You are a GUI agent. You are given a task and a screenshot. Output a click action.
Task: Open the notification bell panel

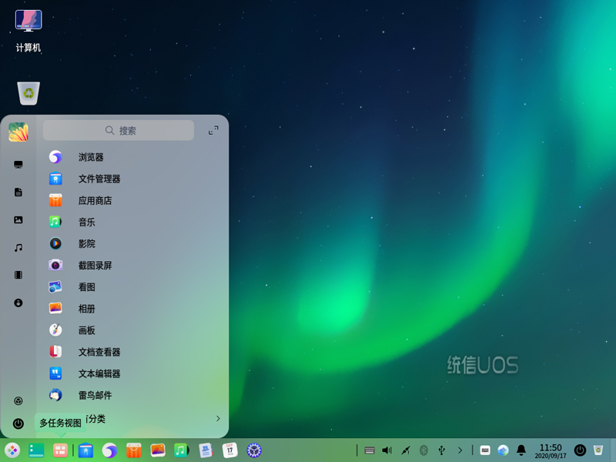521,450
